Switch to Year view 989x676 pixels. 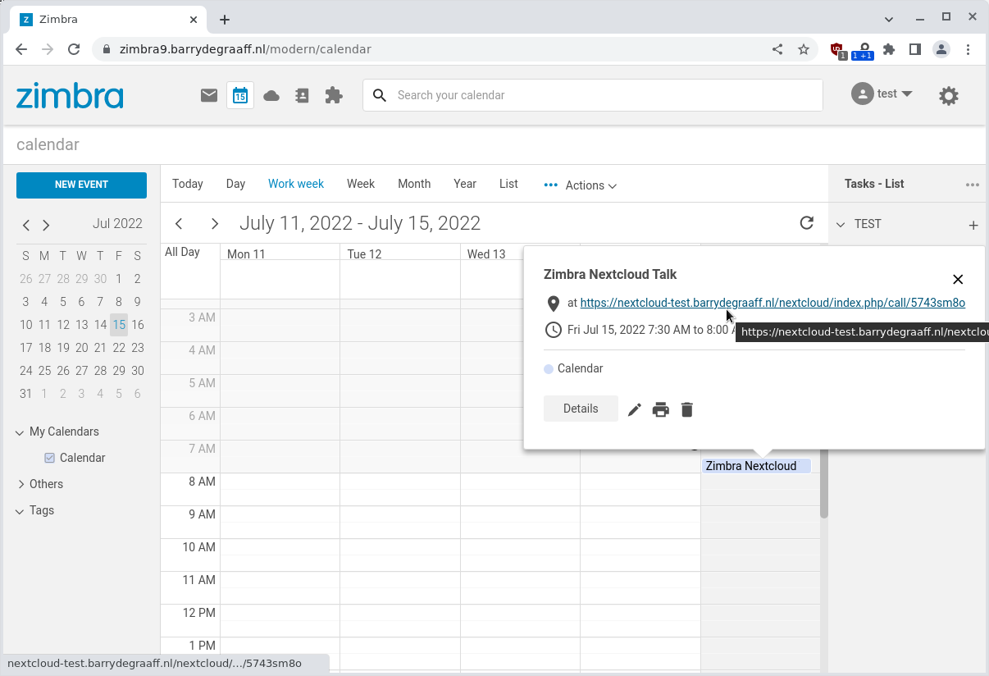(x=465, y=184)
